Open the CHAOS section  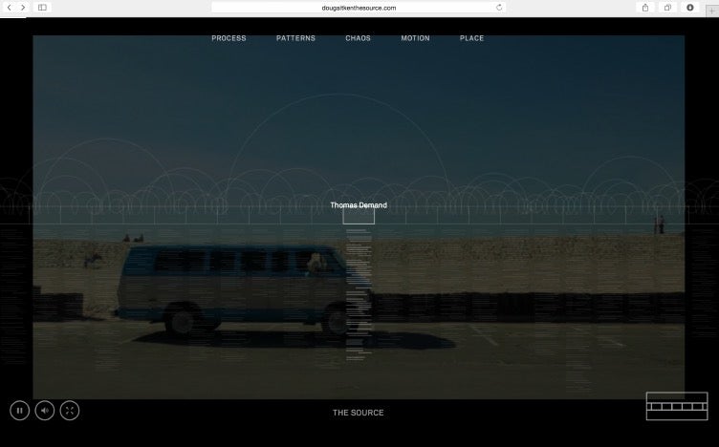click(359, 38)
